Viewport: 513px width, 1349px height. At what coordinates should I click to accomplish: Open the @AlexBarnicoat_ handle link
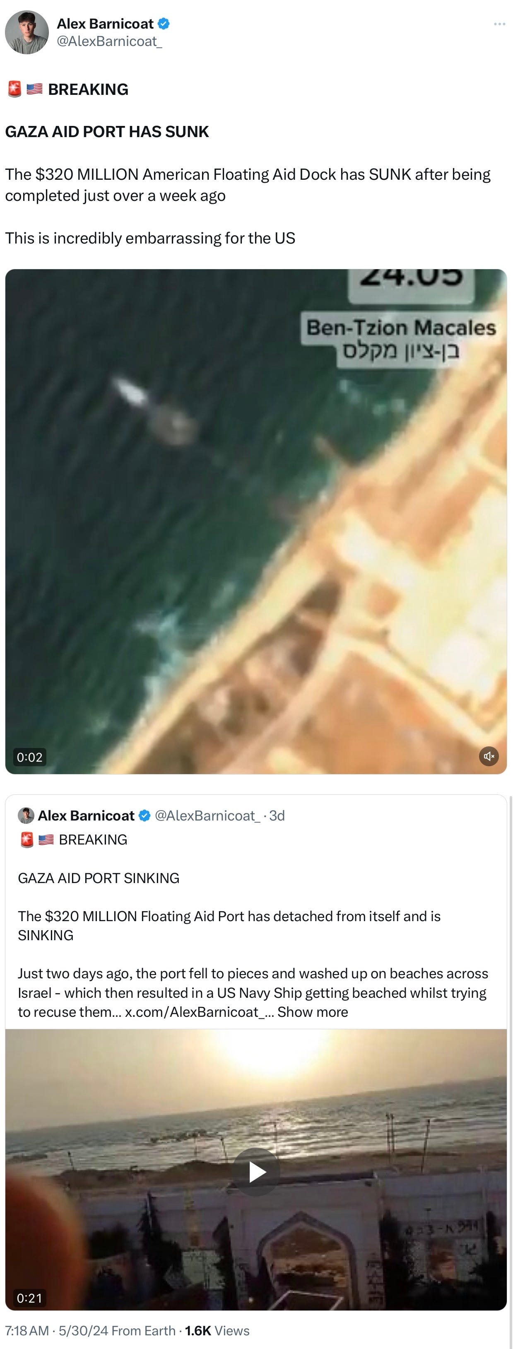109,41
